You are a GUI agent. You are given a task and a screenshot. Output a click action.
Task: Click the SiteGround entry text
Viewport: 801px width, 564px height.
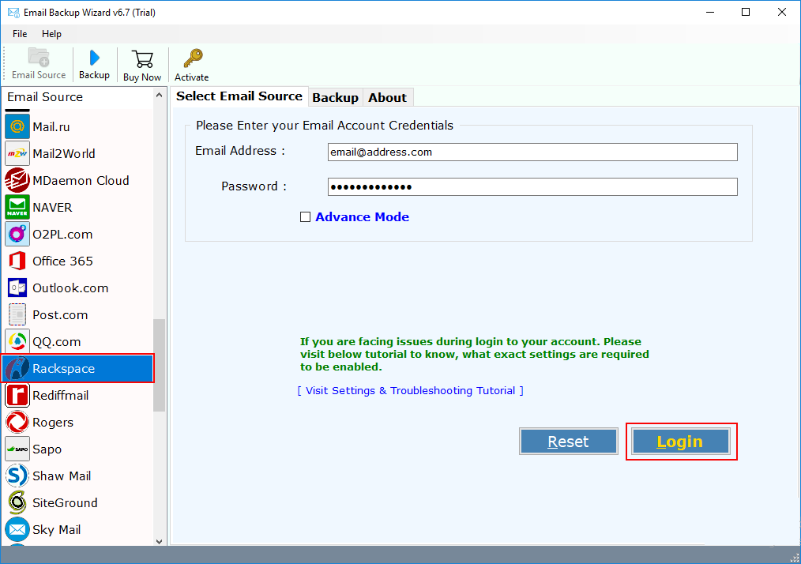(65, 502)
